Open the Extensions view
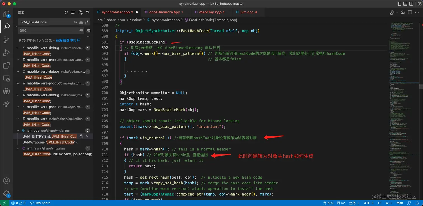Screen dimensions: 423x206 (x=6, y=66)
